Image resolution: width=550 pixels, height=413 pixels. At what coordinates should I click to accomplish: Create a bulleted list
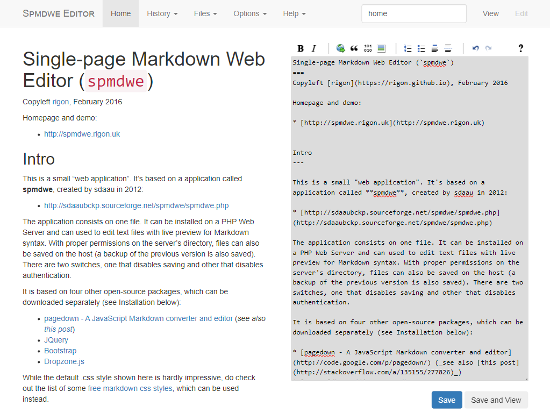pos(422,48)
